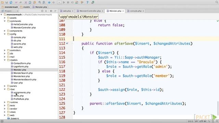The height and width of the screenshot is (123, 219).
Task: Expand the controllers folder
Action: 5,50
